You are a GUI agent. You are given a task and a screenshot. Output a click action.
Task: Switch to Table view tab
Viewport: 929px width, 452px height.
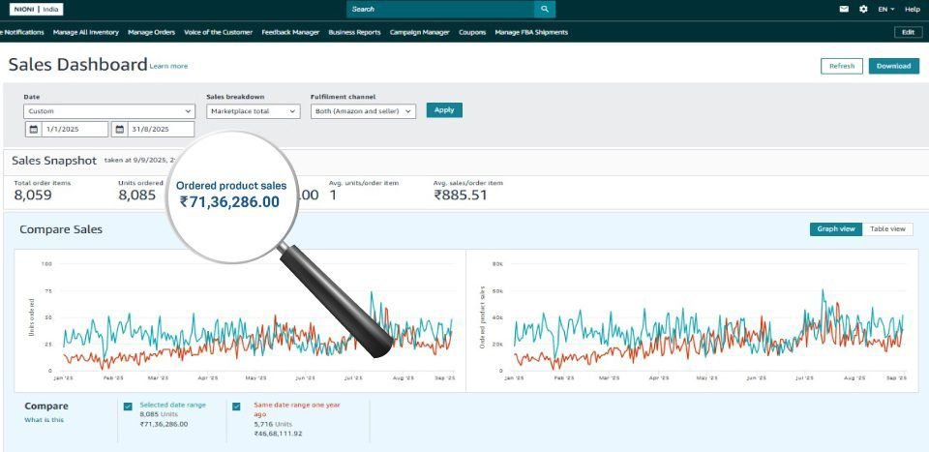point(887,229)
